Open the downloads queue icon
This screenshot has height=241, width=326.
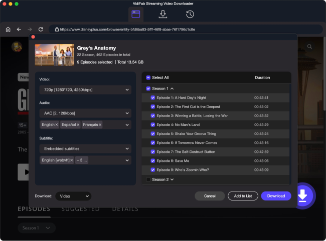click(x=163, y=14)
